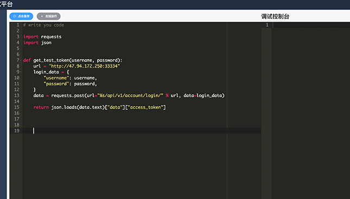Click line number 19 in the code gutter
350x199 pixels.
[17, 131]
